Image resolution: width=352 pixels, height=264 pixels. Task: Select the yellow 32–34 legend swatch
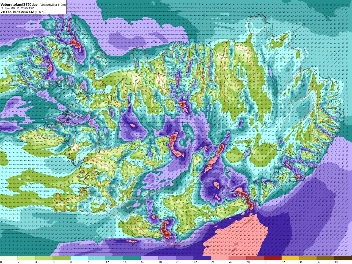(x=290, y=258)
